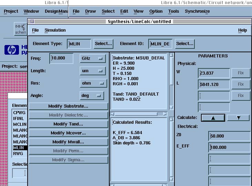252x186 pixels.
Task: Select MCLIN in the element list
Action: point(20,124)
